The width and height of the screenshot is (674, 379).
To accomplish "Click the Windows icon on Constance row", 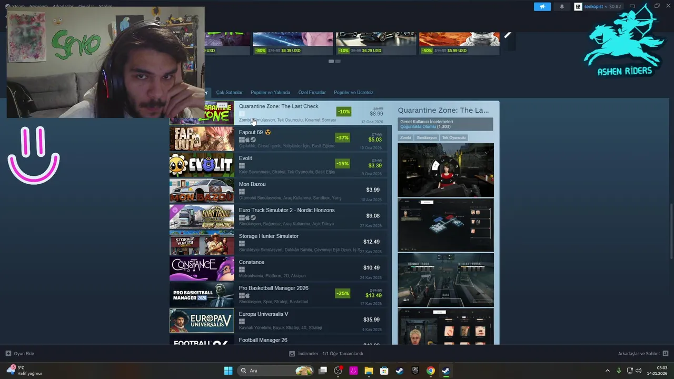I will 242,270.
